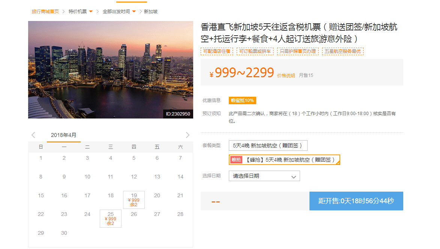Click the ¥999~2299 price text
This screenshot has width=440, height=249.
click(x=242, y=73)
